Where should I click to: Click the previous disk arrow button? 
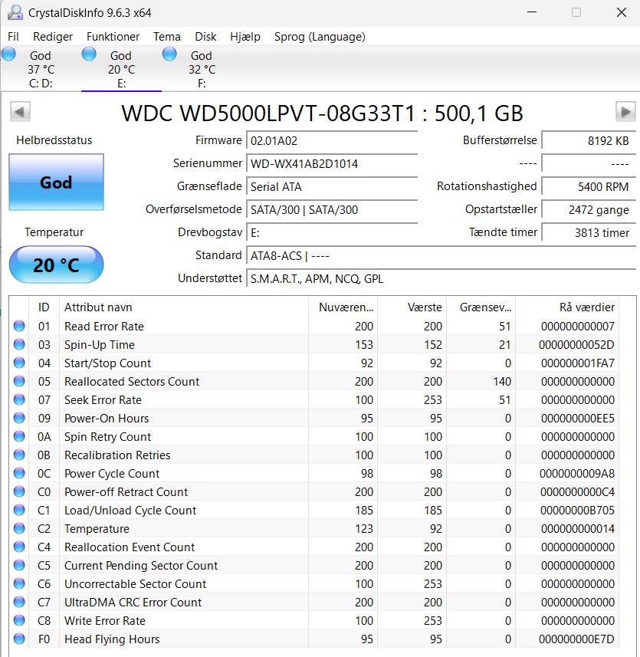click(20, 112)
